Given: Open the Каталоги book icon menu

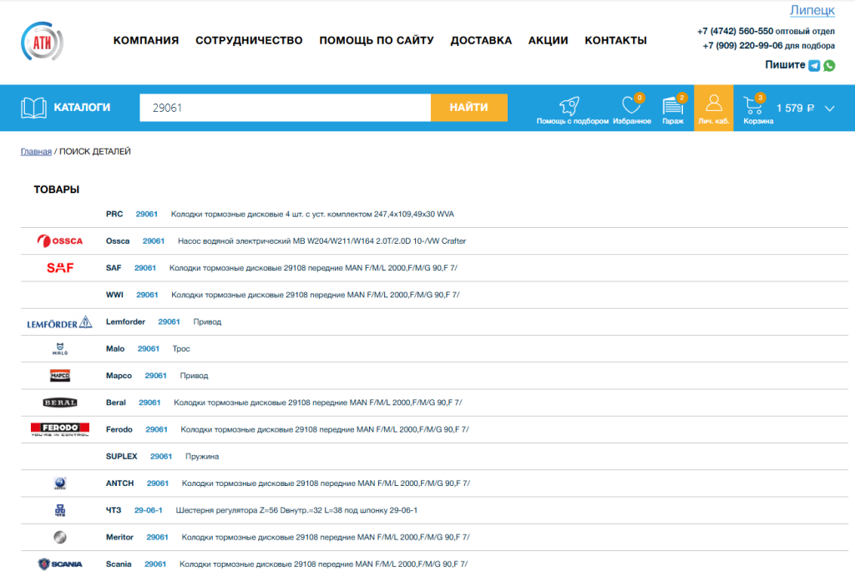Looking at the screenshot, I should coord(33,108).
